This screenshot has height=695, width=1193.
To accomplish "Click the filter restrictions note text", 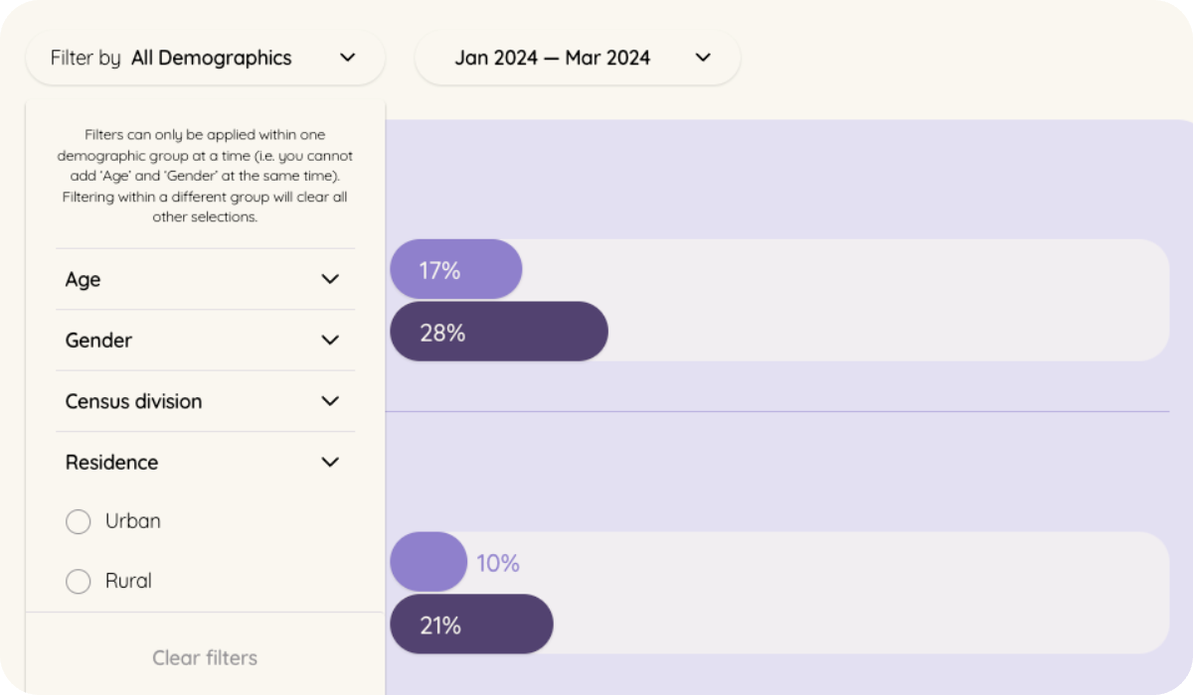I will point(205,176).
